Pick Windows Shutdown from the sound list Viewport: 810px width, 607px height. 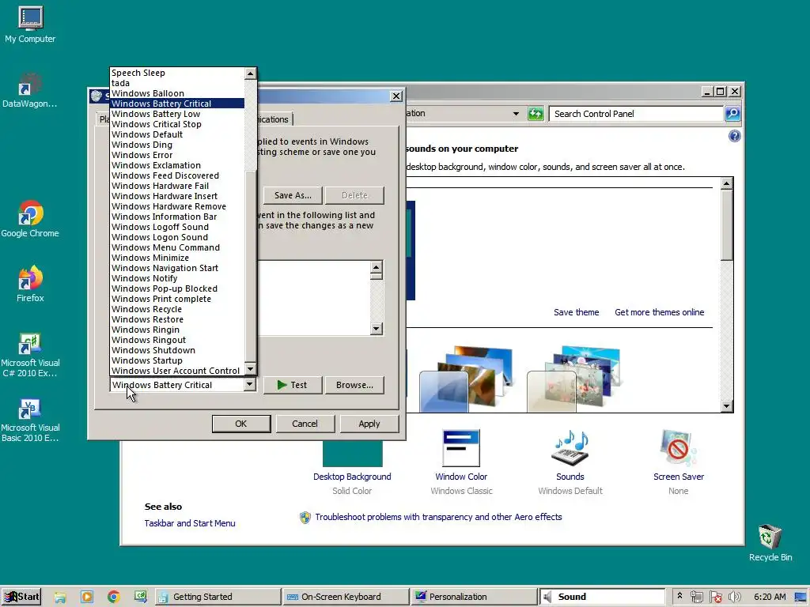pos(177,350)
